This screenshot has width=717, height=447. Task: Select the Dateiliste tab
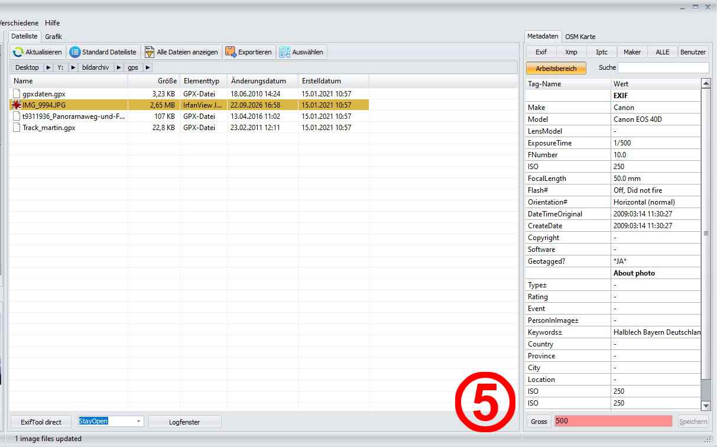[x=25, y=36]
